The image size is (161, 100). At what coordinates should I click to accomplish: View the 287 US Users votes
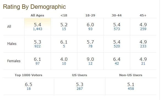80,89
